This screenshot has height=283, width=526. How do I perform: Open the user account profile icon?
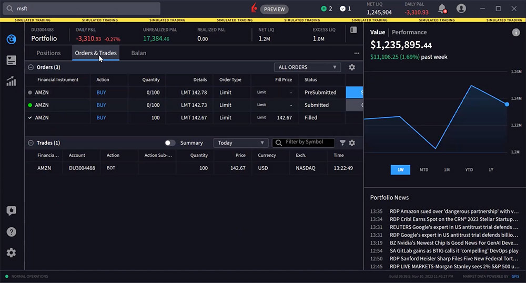(461, 8)
